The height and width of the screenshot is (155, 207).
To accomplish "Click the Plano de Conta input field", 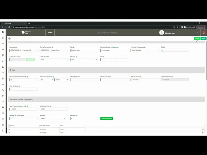I will (x=114, y=50).
